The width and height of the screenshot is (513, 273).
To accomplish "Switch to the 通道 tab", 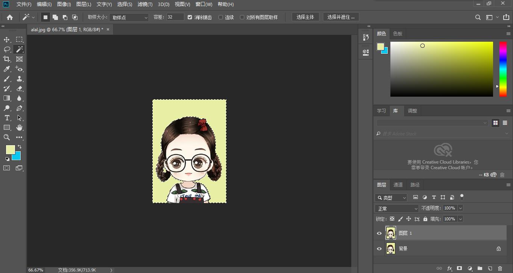I will [398, 185].
